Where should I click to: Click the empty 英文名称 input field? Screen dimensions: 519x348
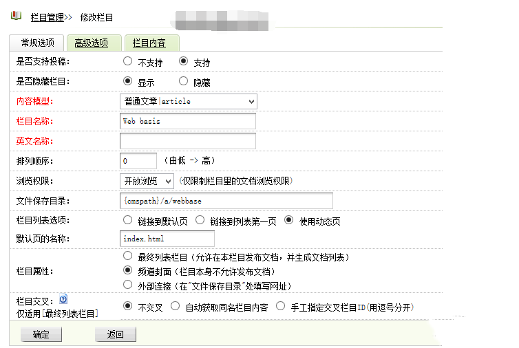pyautogui.click(x=187, y=141)
